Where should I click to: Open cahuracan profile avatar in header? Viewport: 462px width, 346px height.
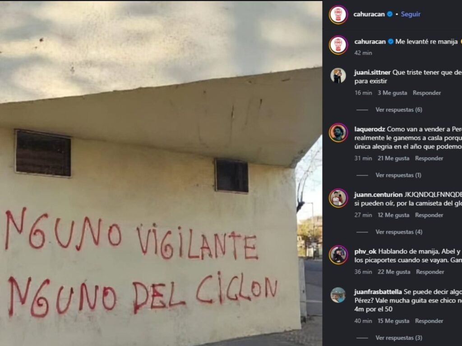tap(338, 14)
